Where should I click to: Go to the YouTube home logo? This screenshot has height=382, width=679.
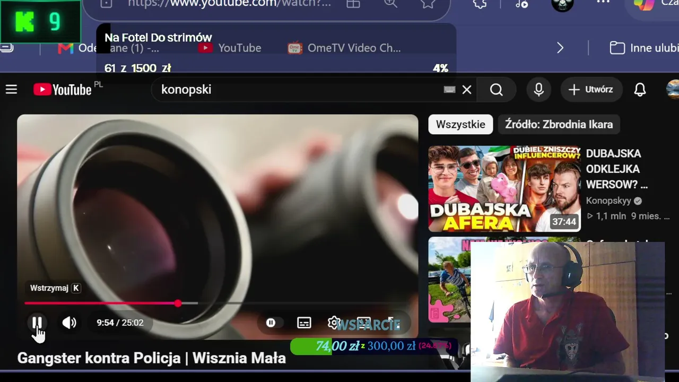(63, 90)
